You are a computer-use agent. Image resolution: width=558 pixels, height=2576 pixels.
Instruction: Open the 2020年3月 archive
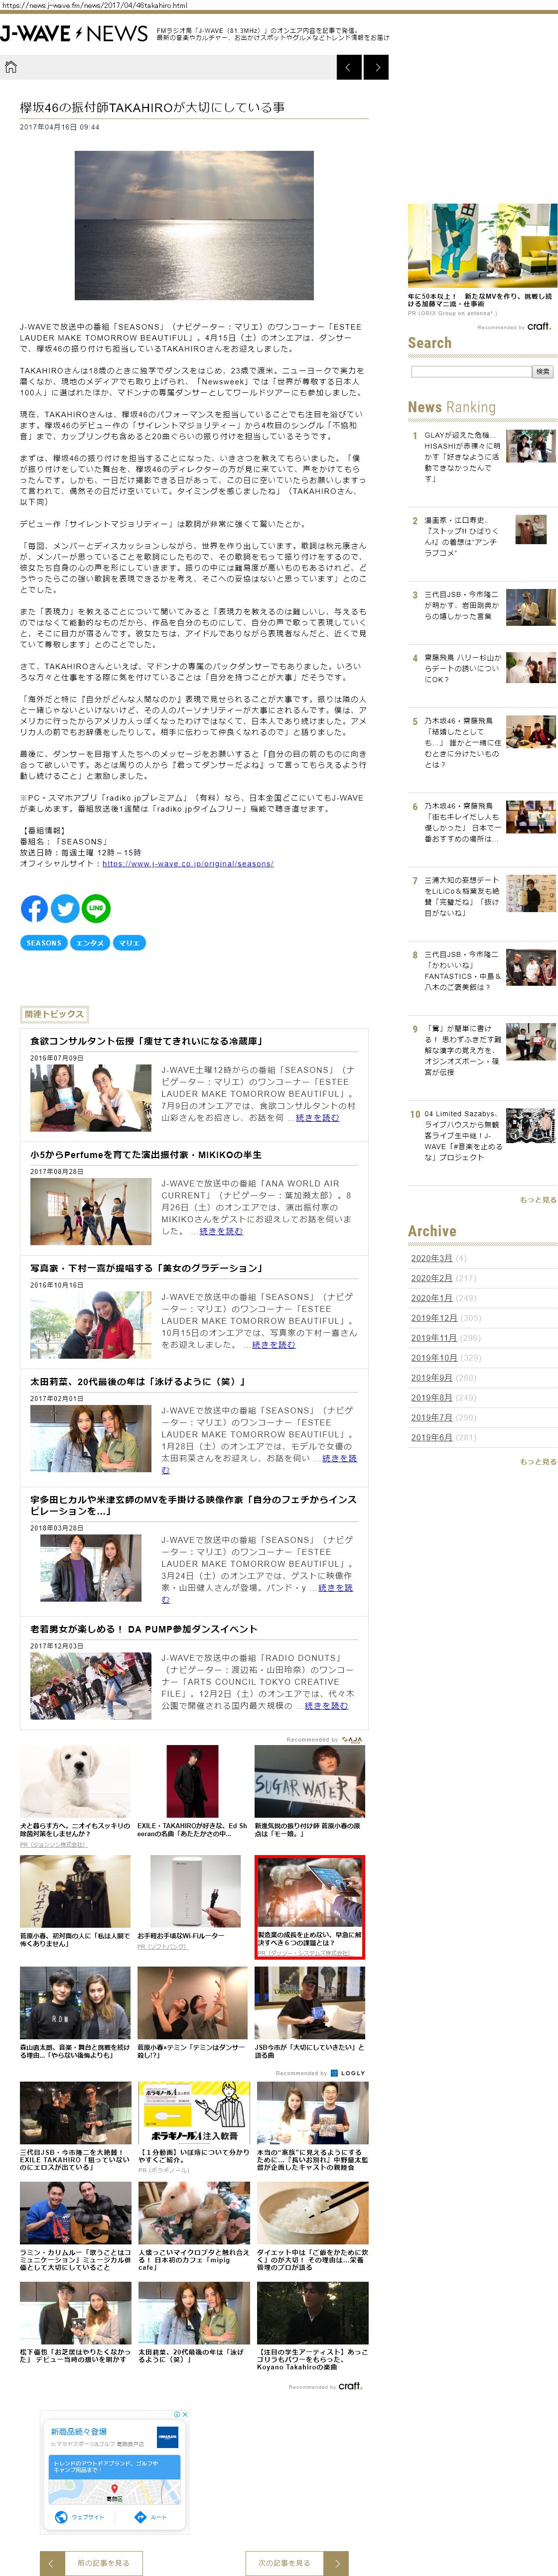point(431,1258)
